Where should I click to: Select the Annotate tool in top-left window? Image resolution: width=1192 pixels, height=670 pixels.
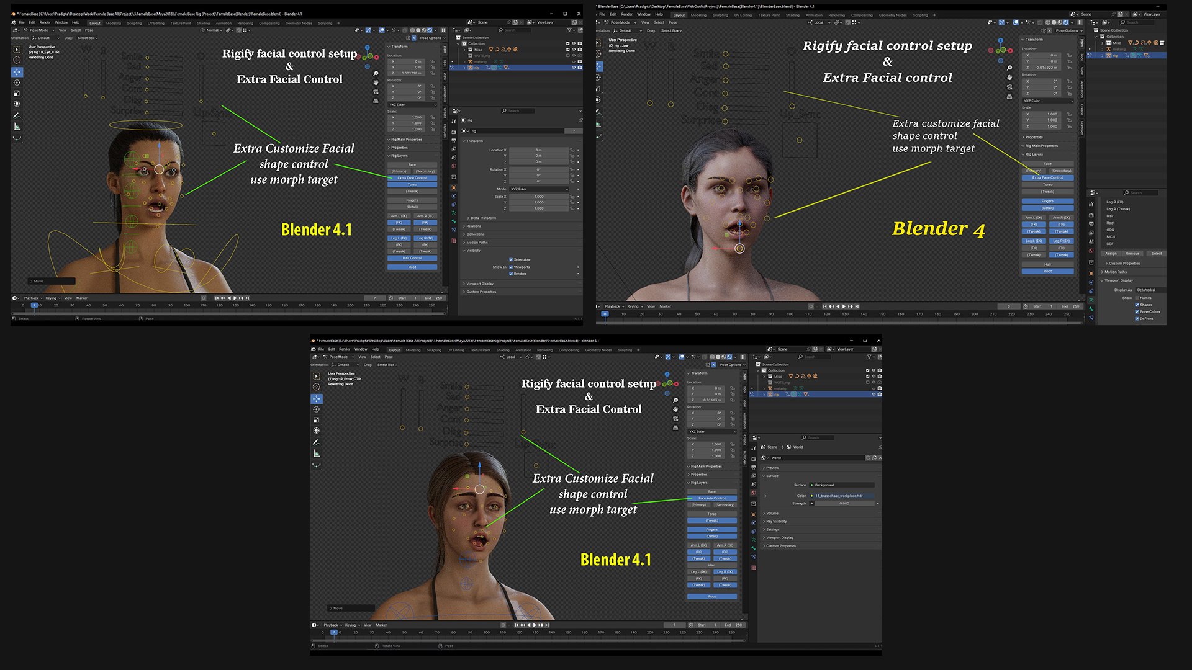[17, 116]
